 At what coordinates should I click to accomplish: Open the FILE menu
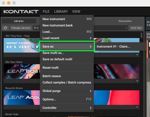[46, 12]
